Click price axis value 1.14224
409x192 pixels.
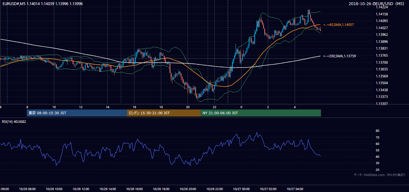382,7
